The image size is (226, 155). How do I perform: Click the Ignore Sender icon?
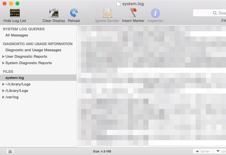pyautogui.click(x=107, y=13)
